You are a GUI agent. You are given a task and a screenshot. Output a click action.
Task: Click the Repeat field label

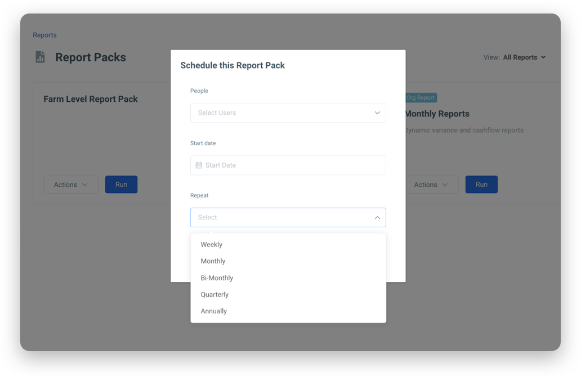tap(199, 196)
